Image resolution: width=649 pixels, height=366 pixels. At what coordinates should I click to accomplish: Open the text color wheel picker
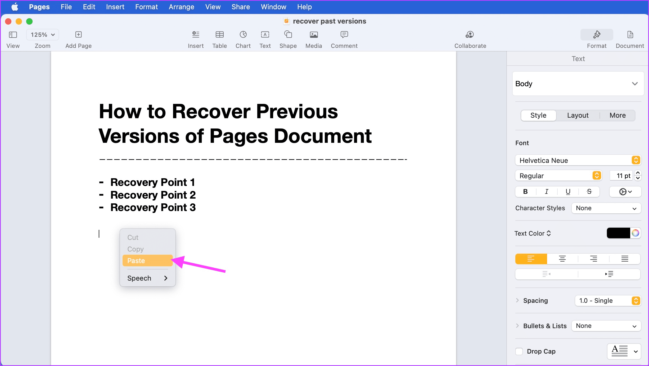(635, 233)
